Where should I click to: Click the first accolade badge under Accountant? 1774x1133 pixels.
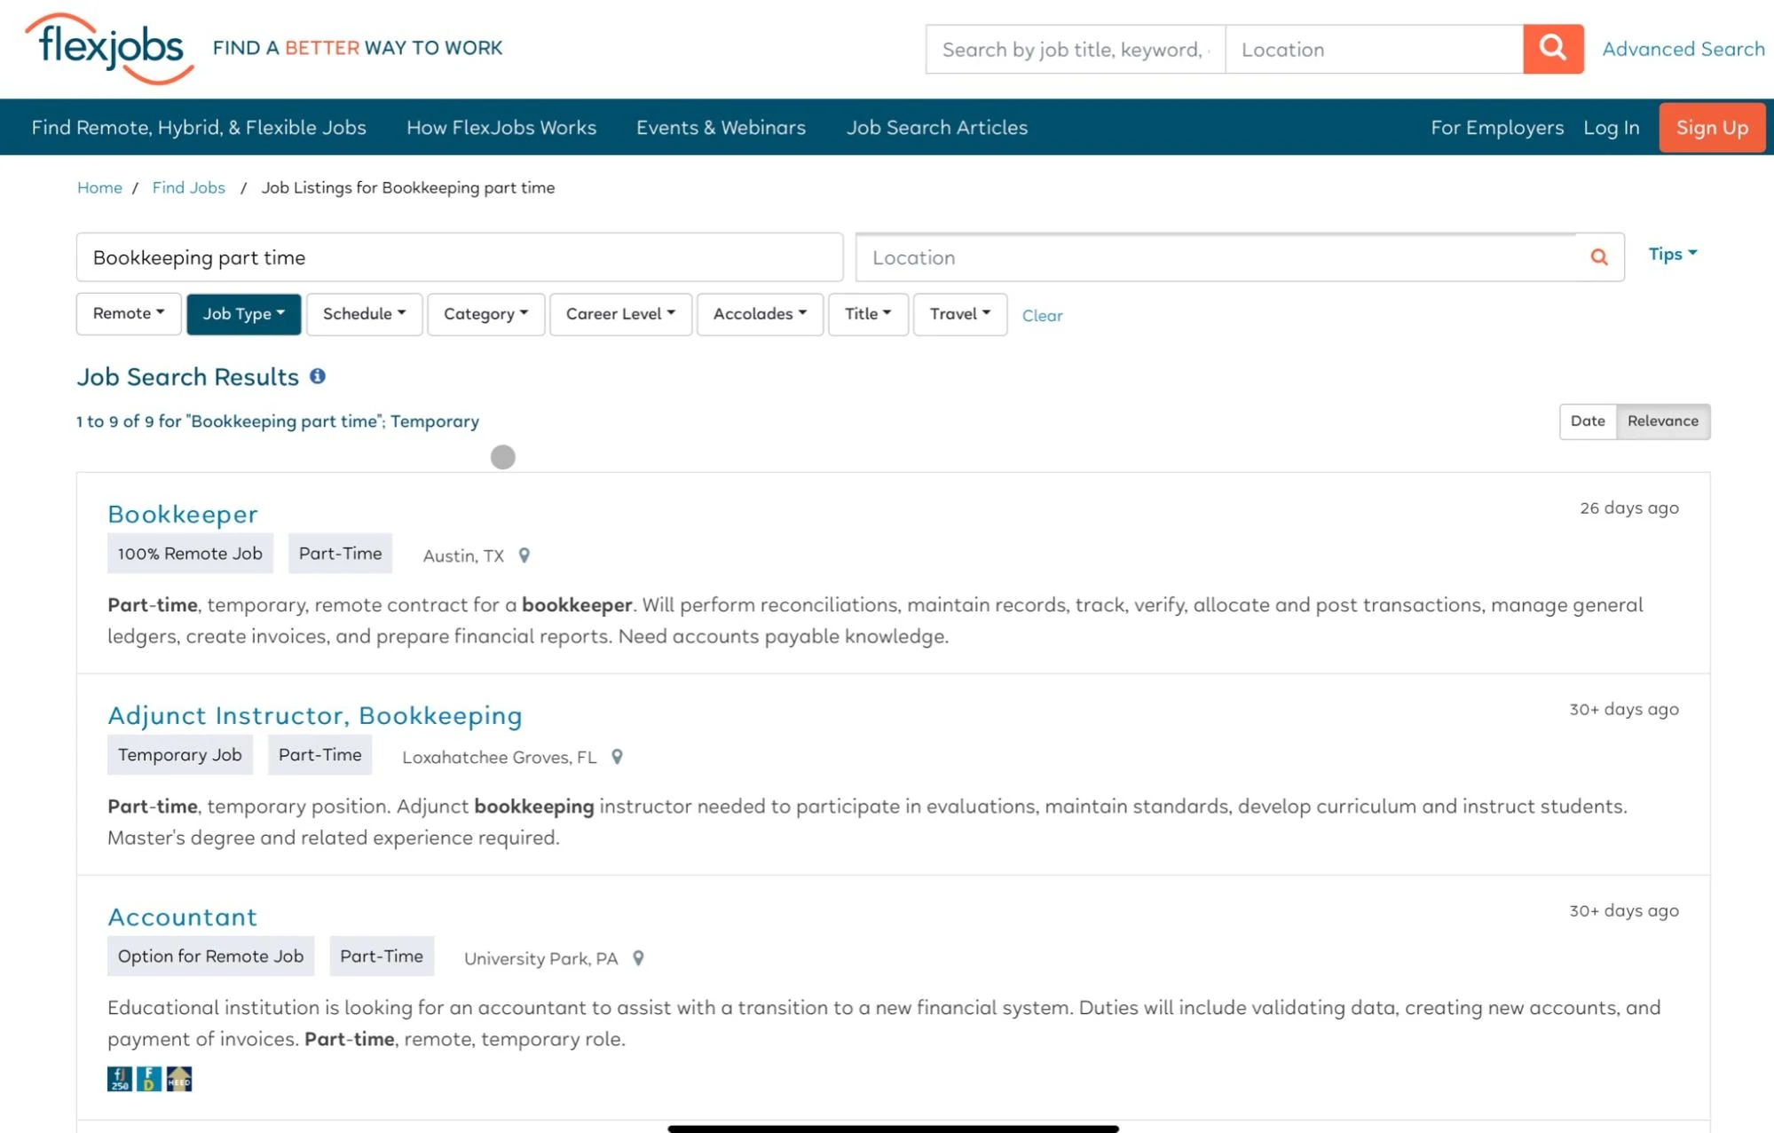120,1079
